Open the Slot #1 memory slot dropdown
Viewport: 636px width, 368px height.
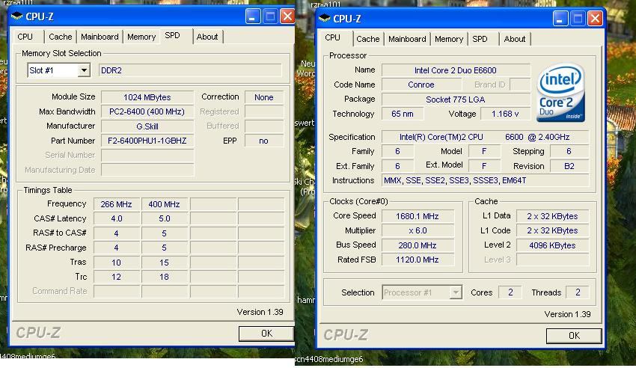(84, 70)
